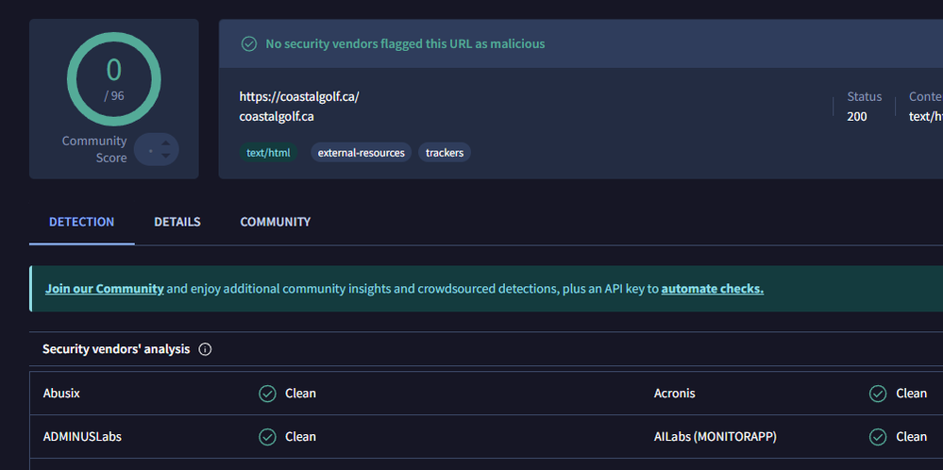The image size is (943, 470).
Task: Click the Clean check icon for AILabs (MONITORAPP)
Action: (x=879, y=437)
